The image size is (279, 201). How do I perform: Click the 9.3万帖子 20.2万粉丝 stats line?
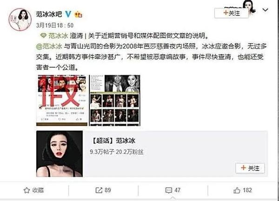click(x=117, y=152)
